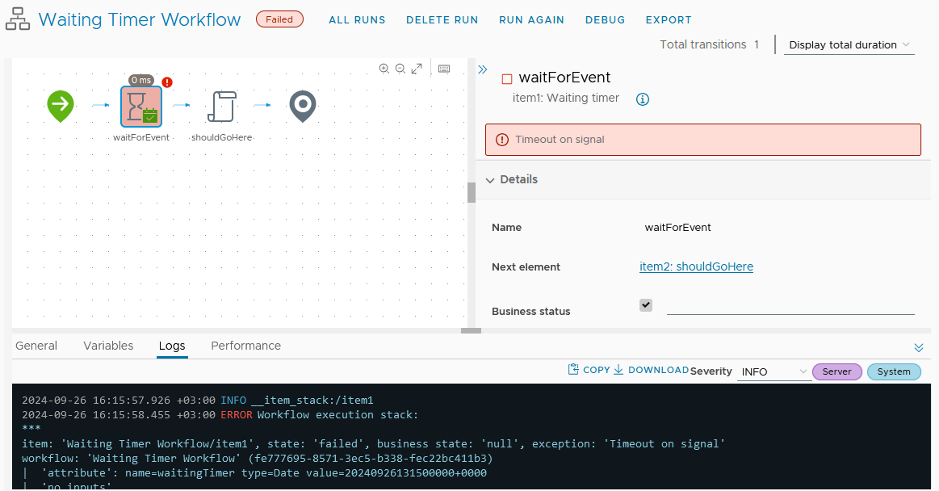Zoom out on the workflow canvas
The height and width of the screenshot is (491, 939).
[x=400, y=69]
